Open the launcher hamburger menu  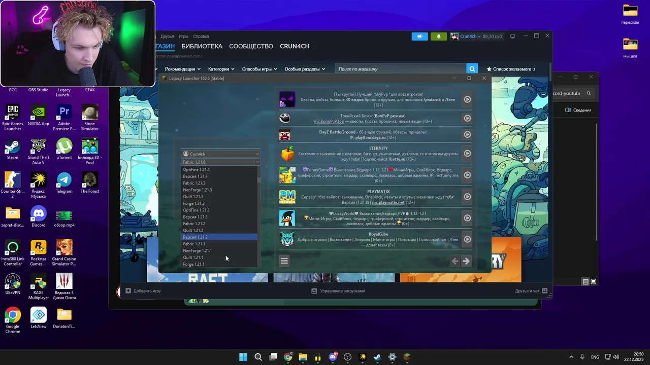click(284, 261)
